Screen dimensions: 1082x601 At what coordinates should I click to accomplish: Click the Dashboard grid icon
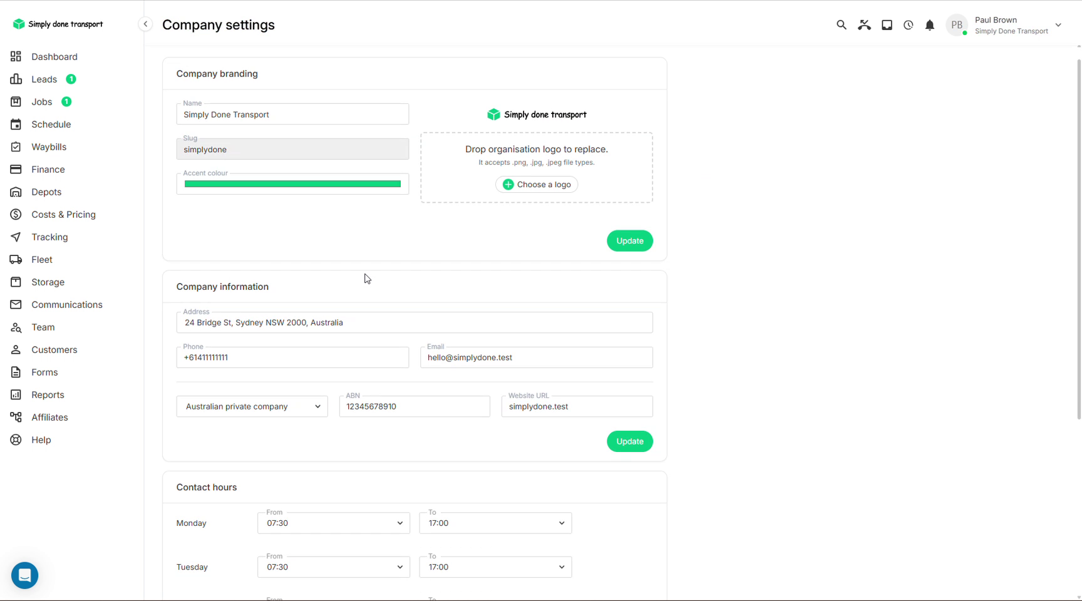[x=16, y=56]
